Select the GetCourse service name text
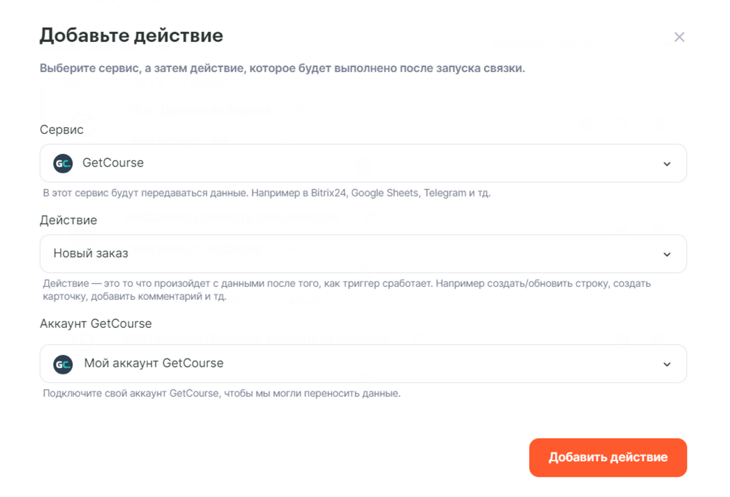The width and height of the screenshot is (730, 497). 113,163
